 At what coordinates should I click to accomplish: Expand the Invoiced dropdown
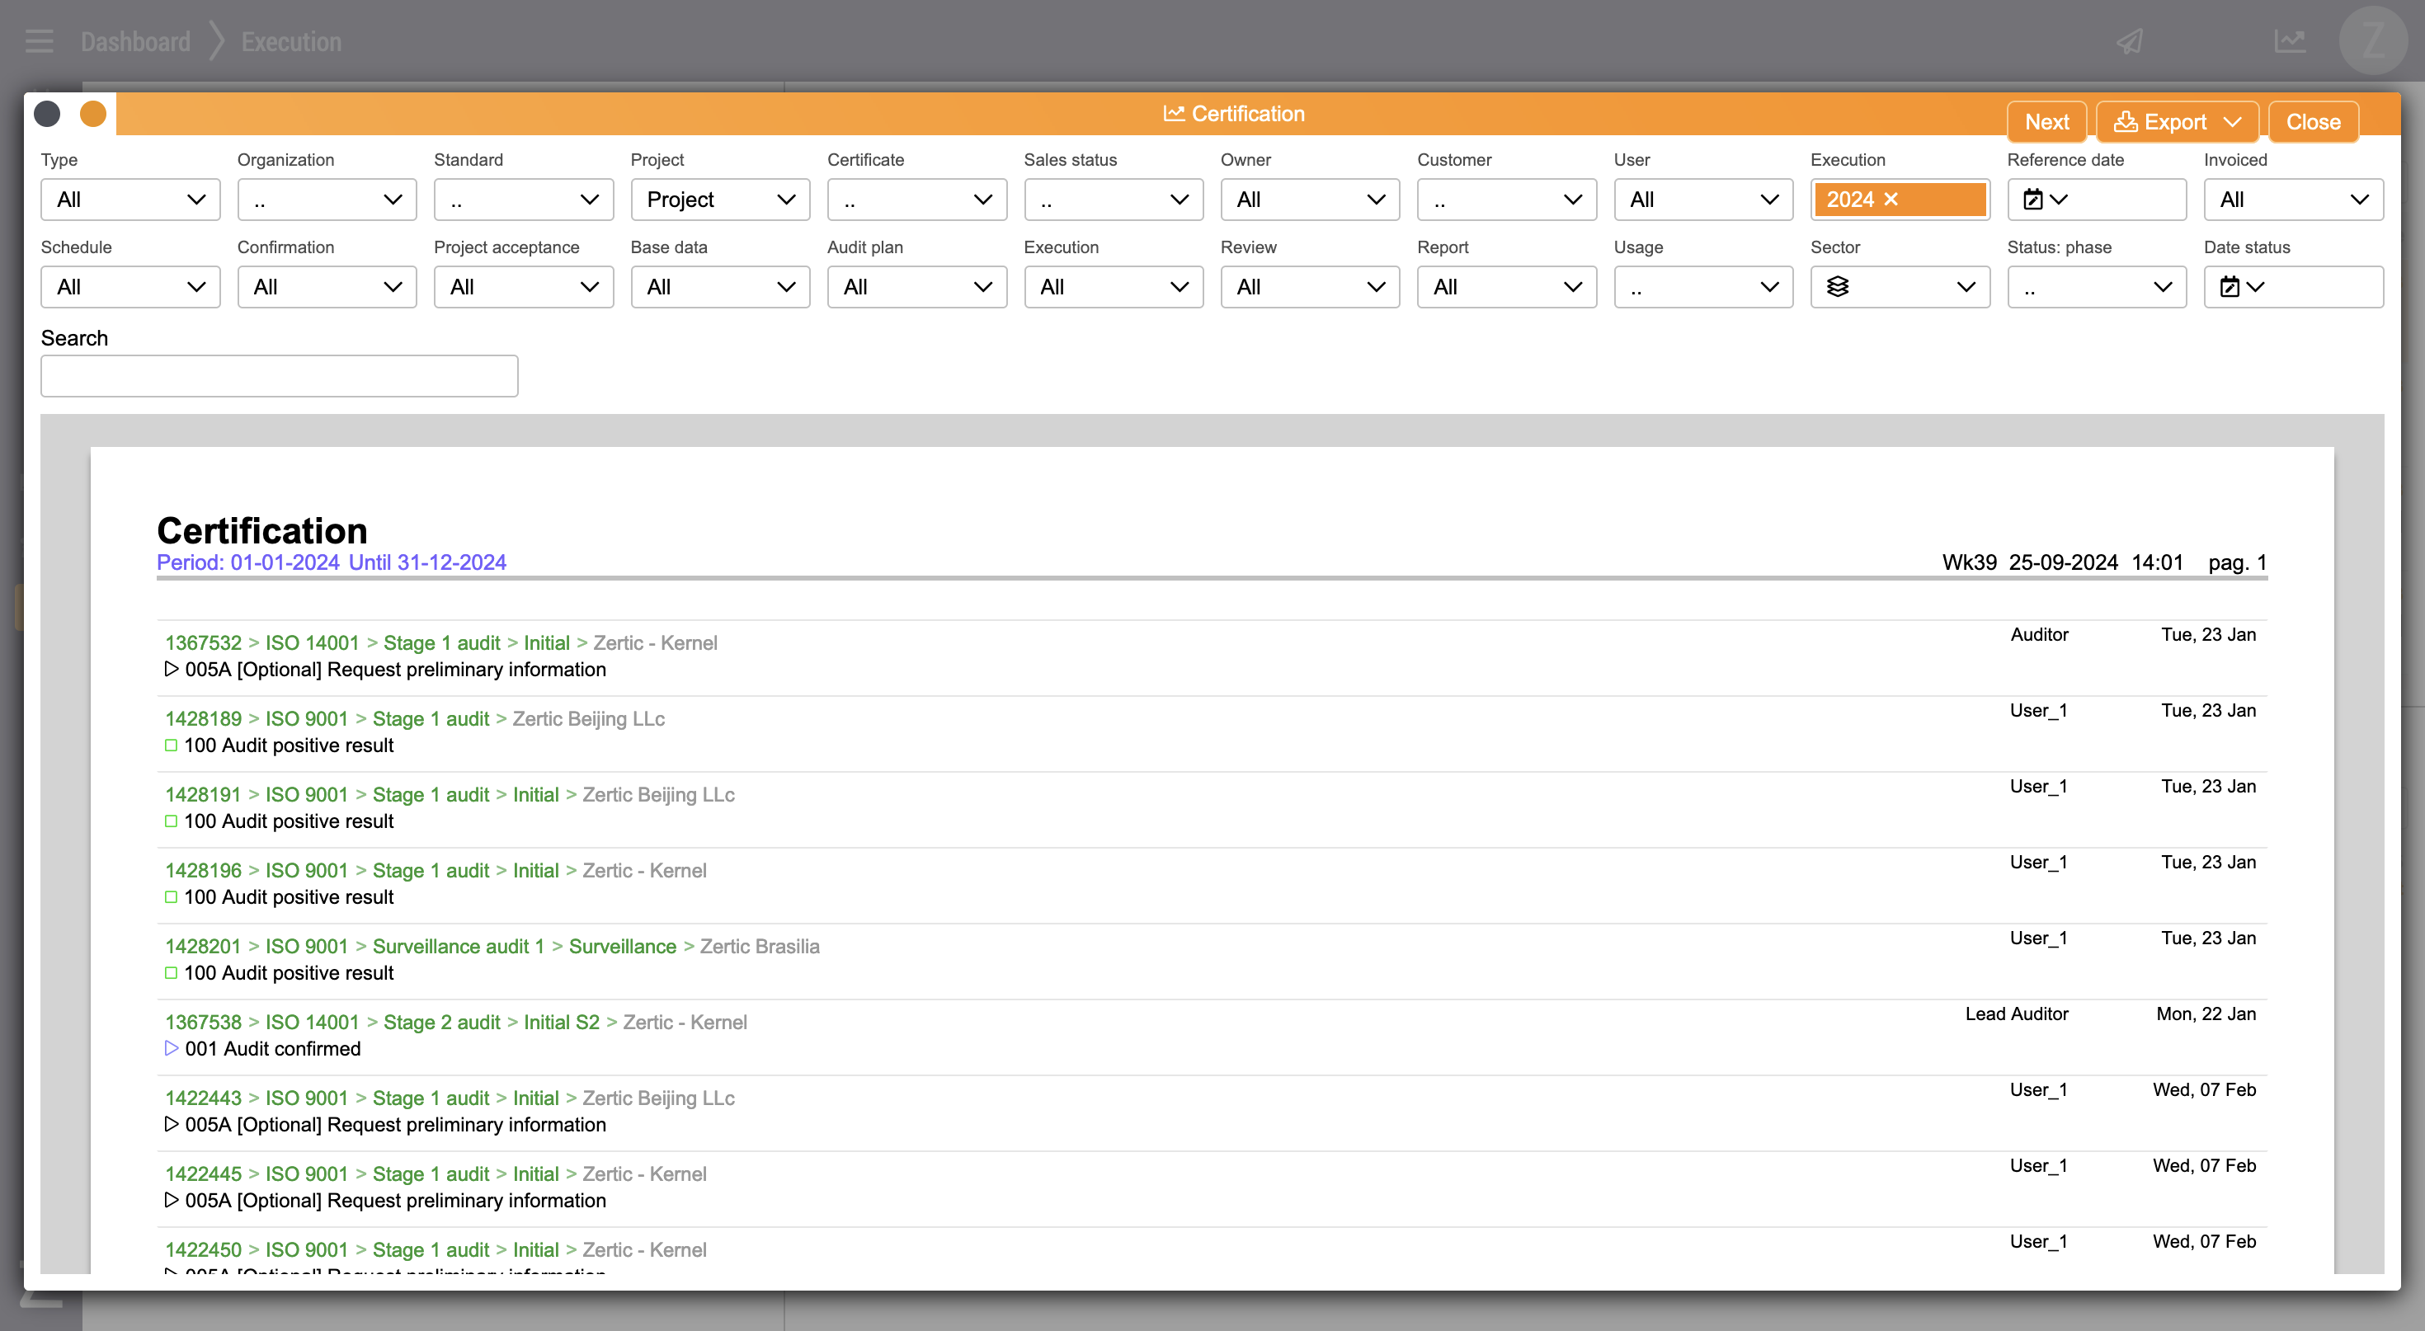[2292, 200]
